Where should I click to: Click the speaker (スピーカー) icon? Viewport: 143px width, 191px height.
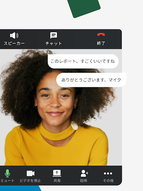pos(14,35)
